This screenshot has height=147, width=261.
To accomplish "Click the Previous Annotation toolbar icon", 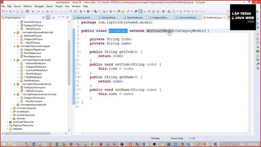I will coord(181,11).
